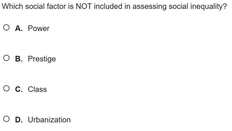Select the radio button for Power
232x131 pixels.
tap(7, 28)
